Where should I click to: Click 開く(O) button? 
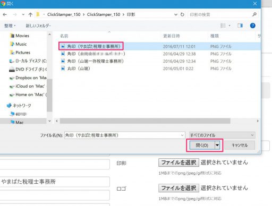[x=202, y=145]
